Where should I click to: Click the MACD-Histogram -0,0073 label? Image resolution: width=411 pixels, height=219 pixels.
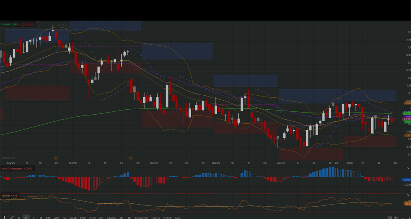coord(17,169)
